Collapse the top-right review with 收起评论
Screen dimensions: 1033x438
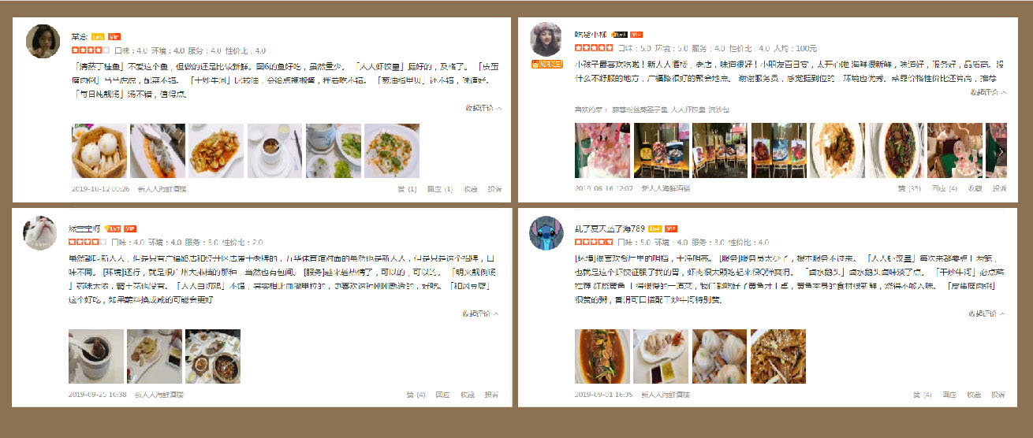(x=987, y=93)
